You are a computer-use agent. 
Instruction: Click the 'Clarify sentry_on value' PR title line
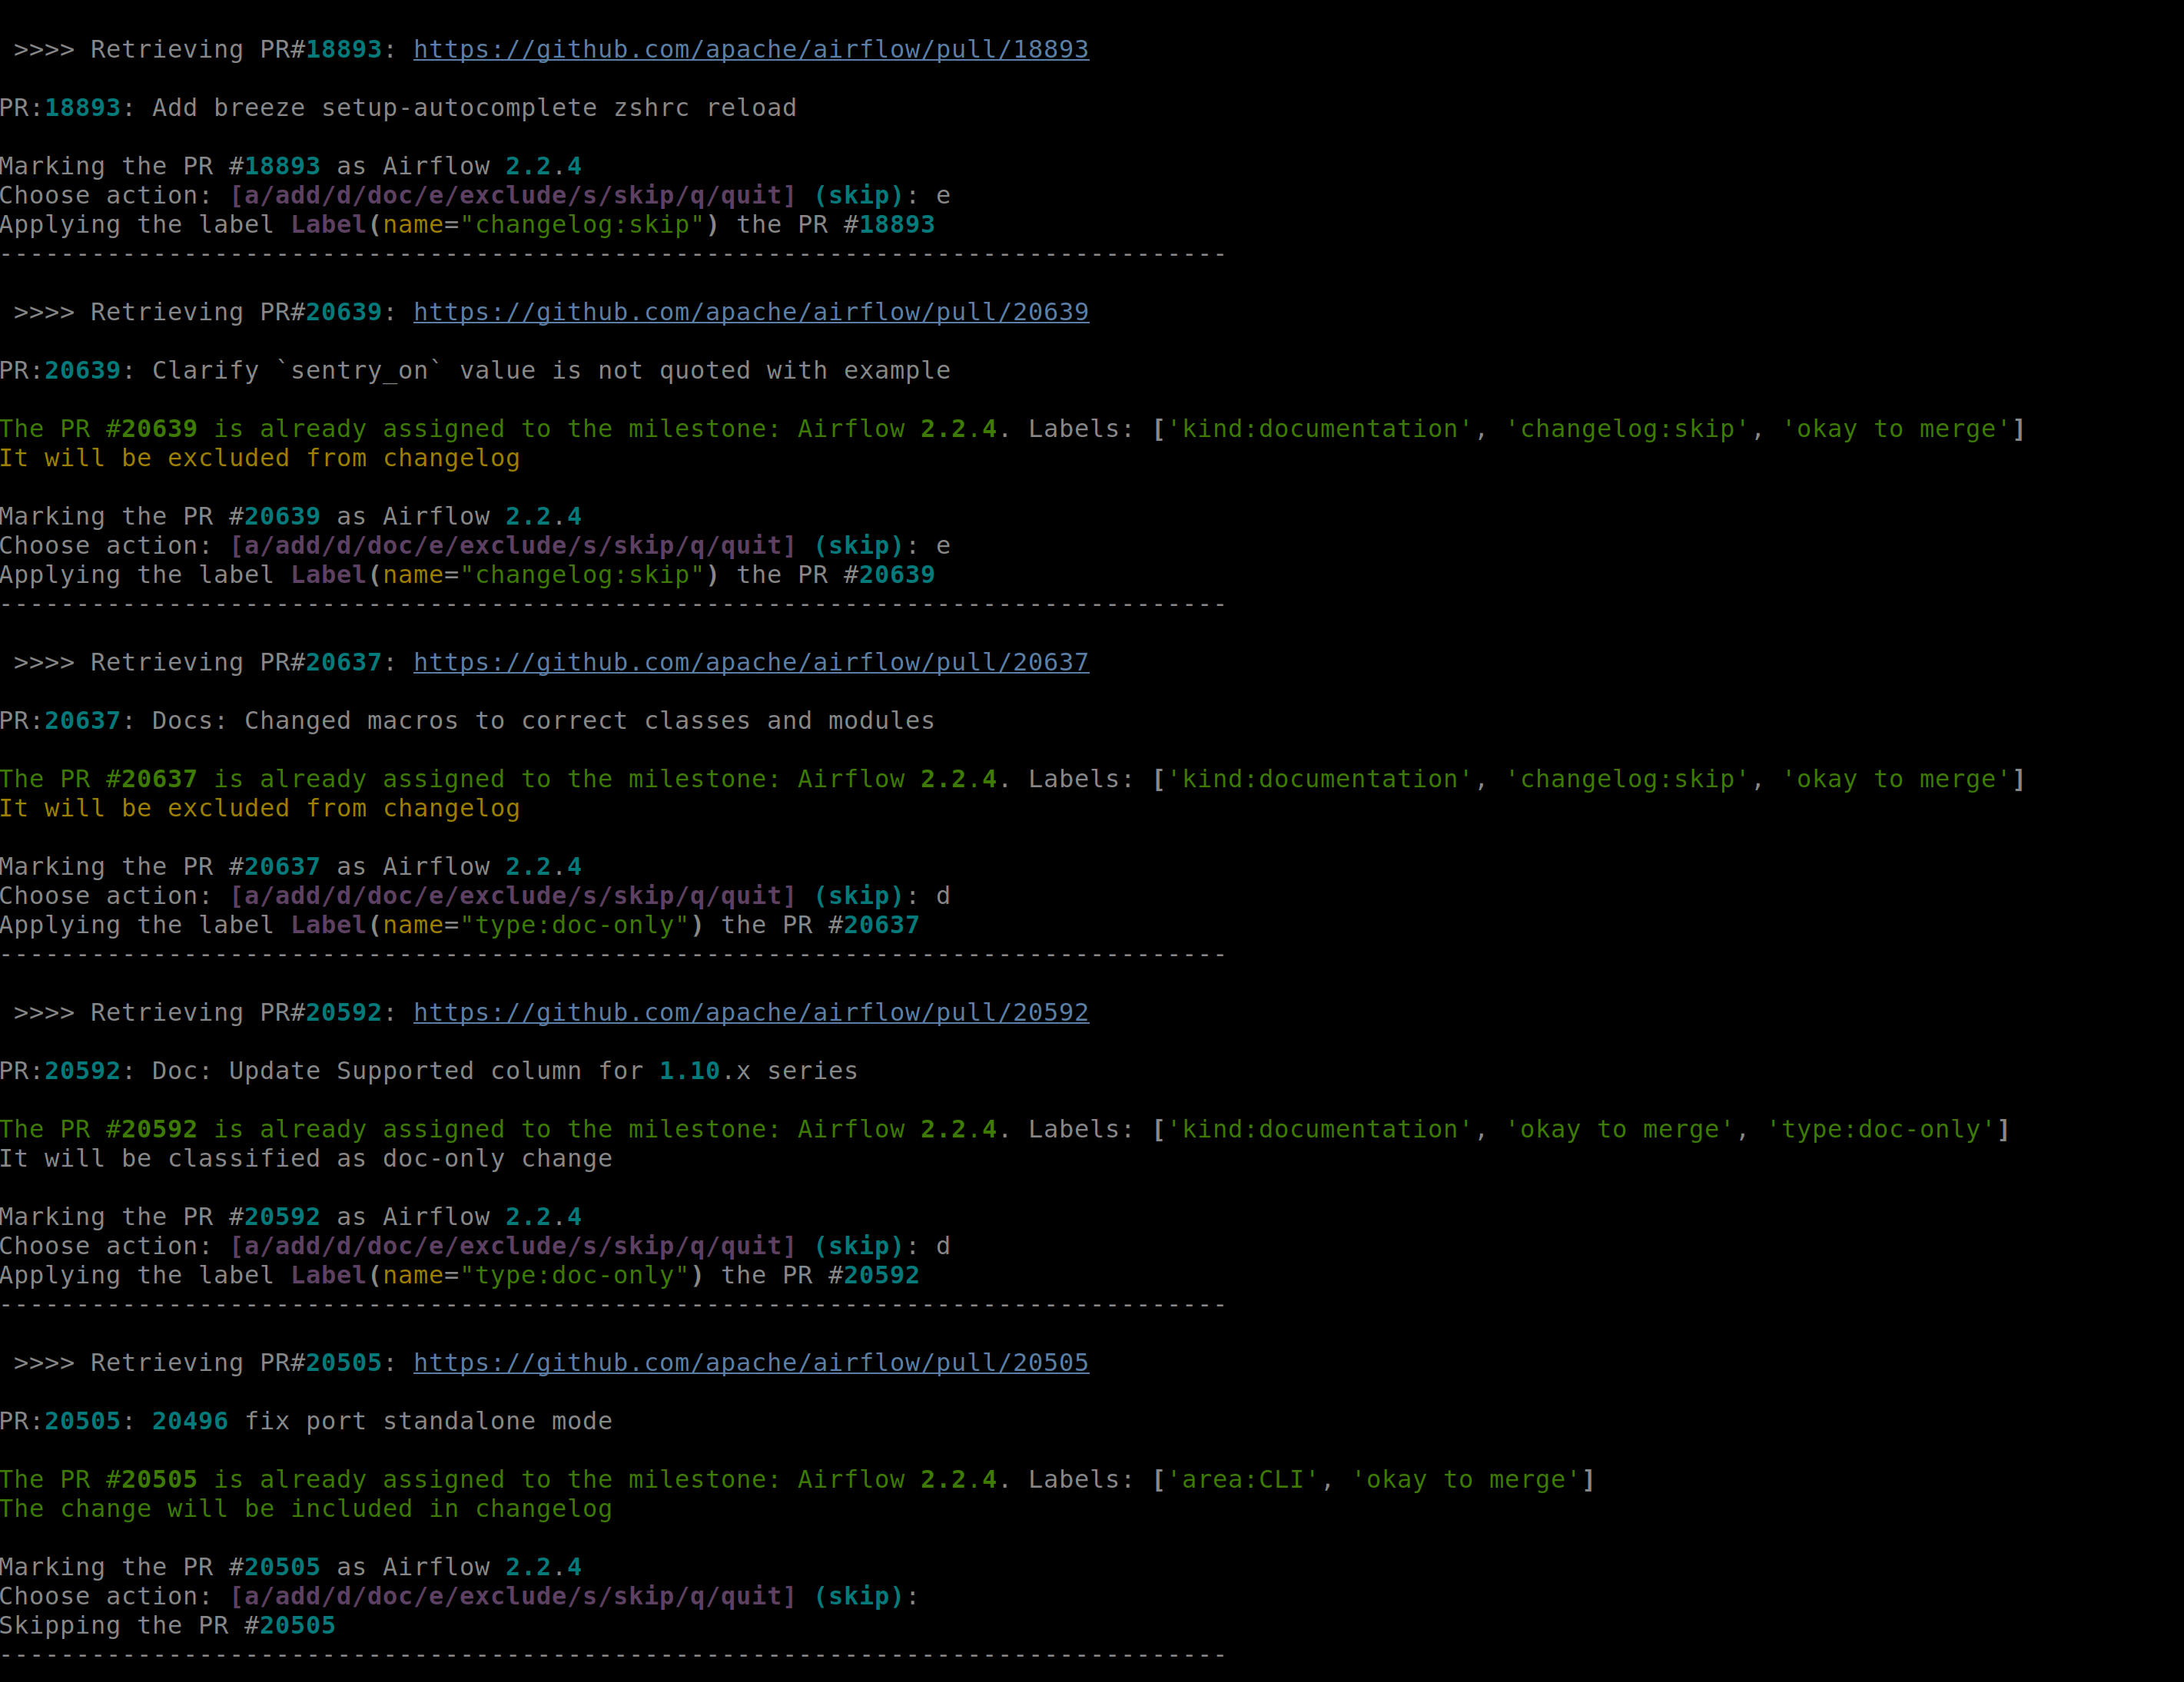click(550, 371)
